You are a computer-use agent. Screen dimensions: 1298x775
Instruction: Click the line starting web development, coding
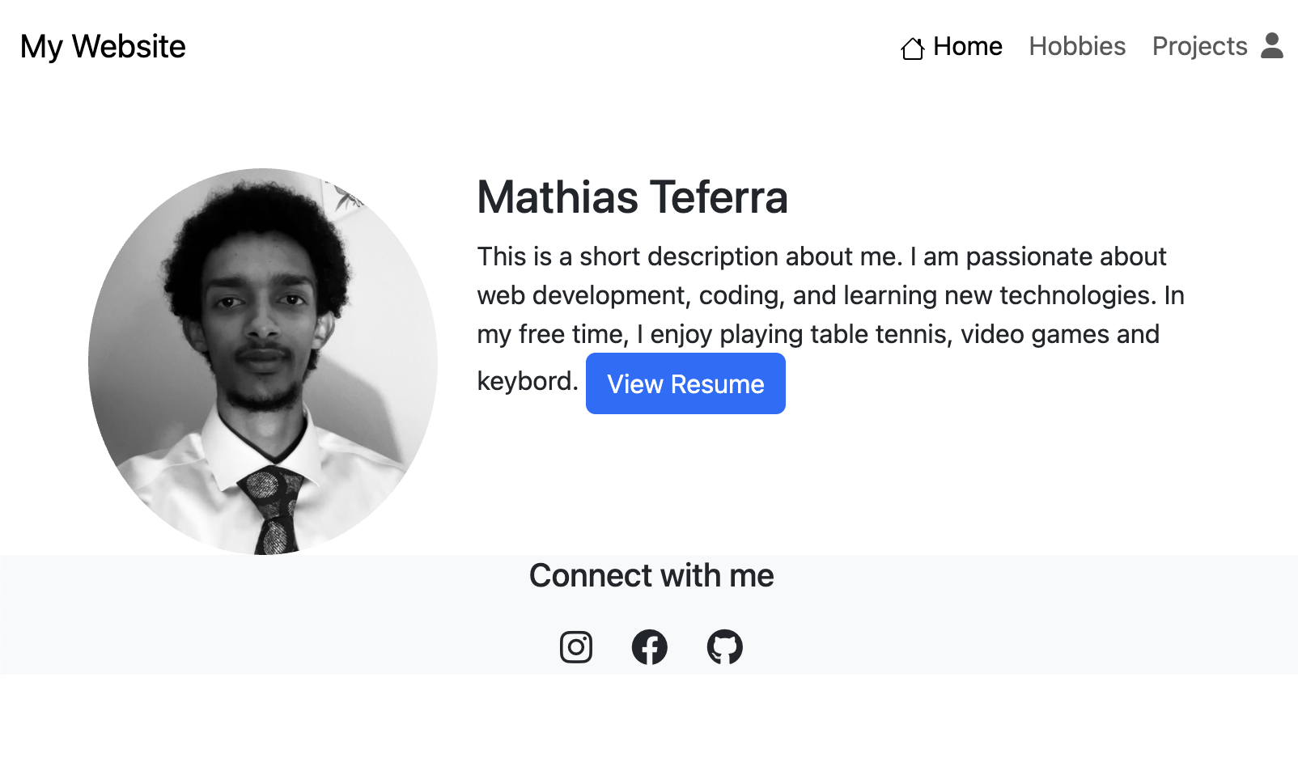829,295
